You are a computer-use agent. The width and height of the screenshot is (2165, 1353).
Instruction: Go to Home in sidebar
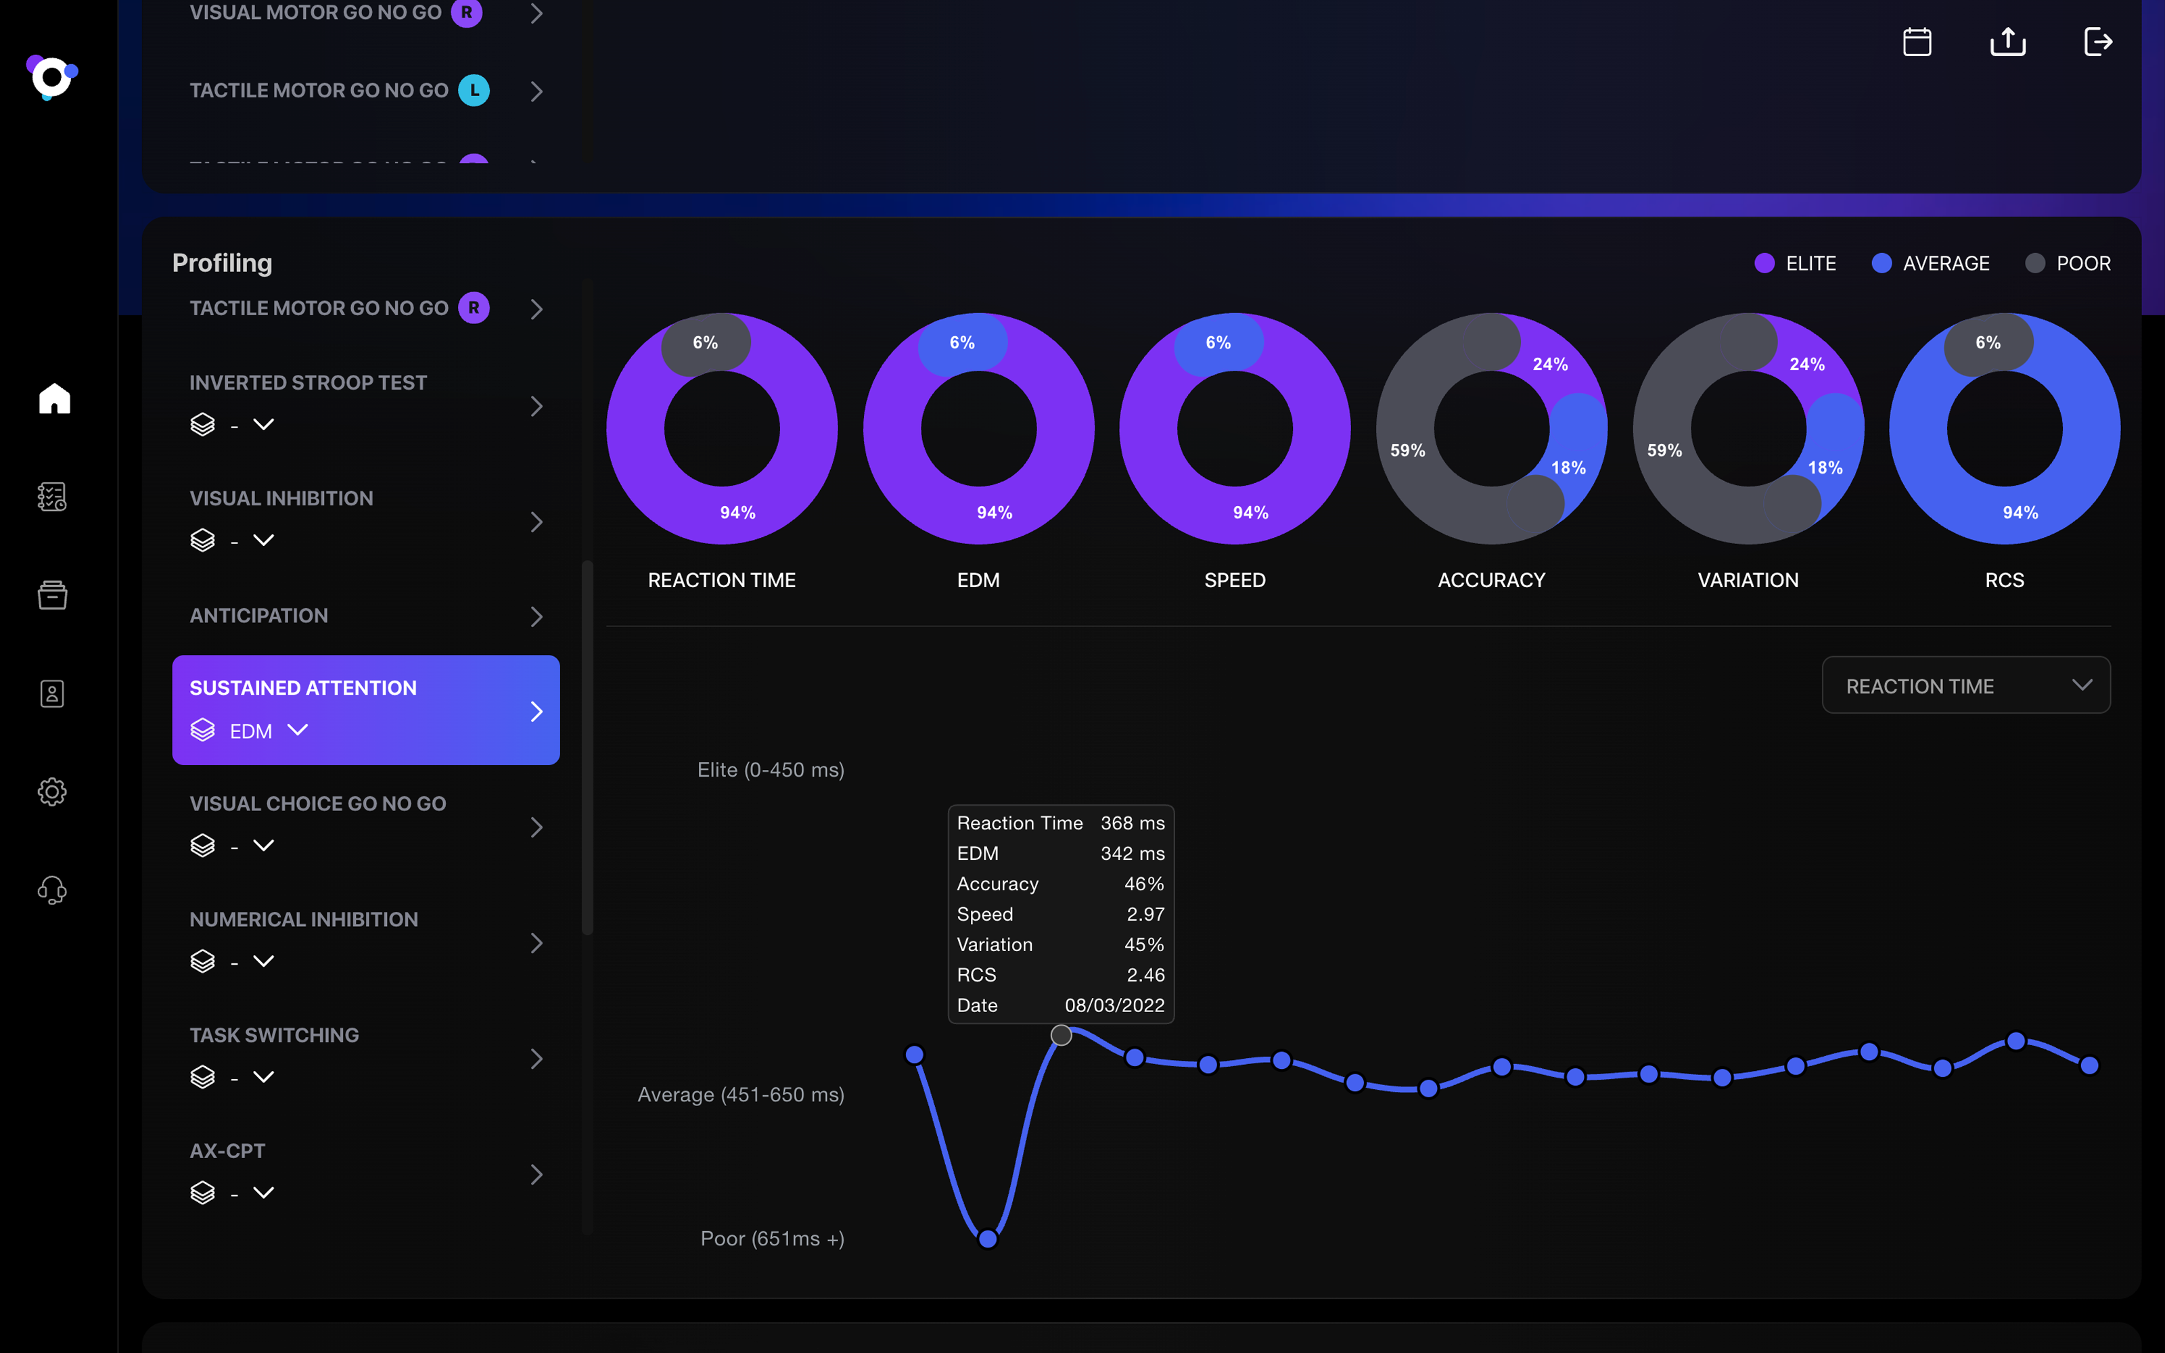click(53, 398)
